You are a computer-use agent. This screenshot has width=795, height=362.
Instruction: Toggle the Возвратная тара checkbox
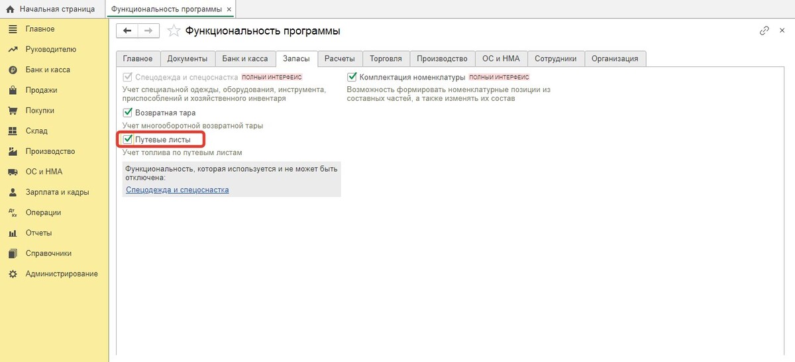point(129,113)
